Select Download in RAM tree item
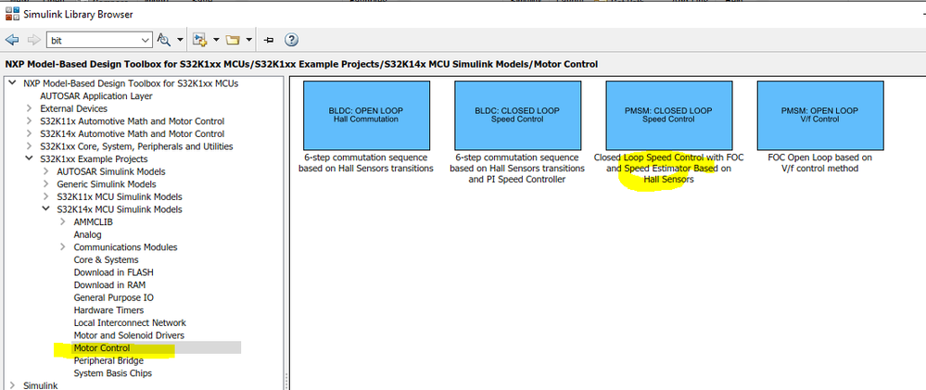926x390 pixels. point(110,285)
